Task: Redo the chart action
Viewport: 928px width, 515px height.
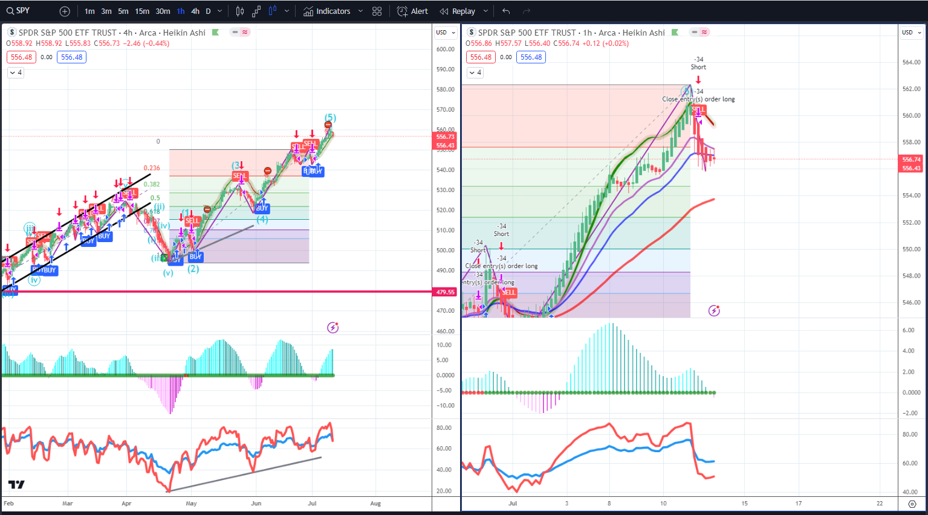Action: pyautogui.click(x=527, y=11)
